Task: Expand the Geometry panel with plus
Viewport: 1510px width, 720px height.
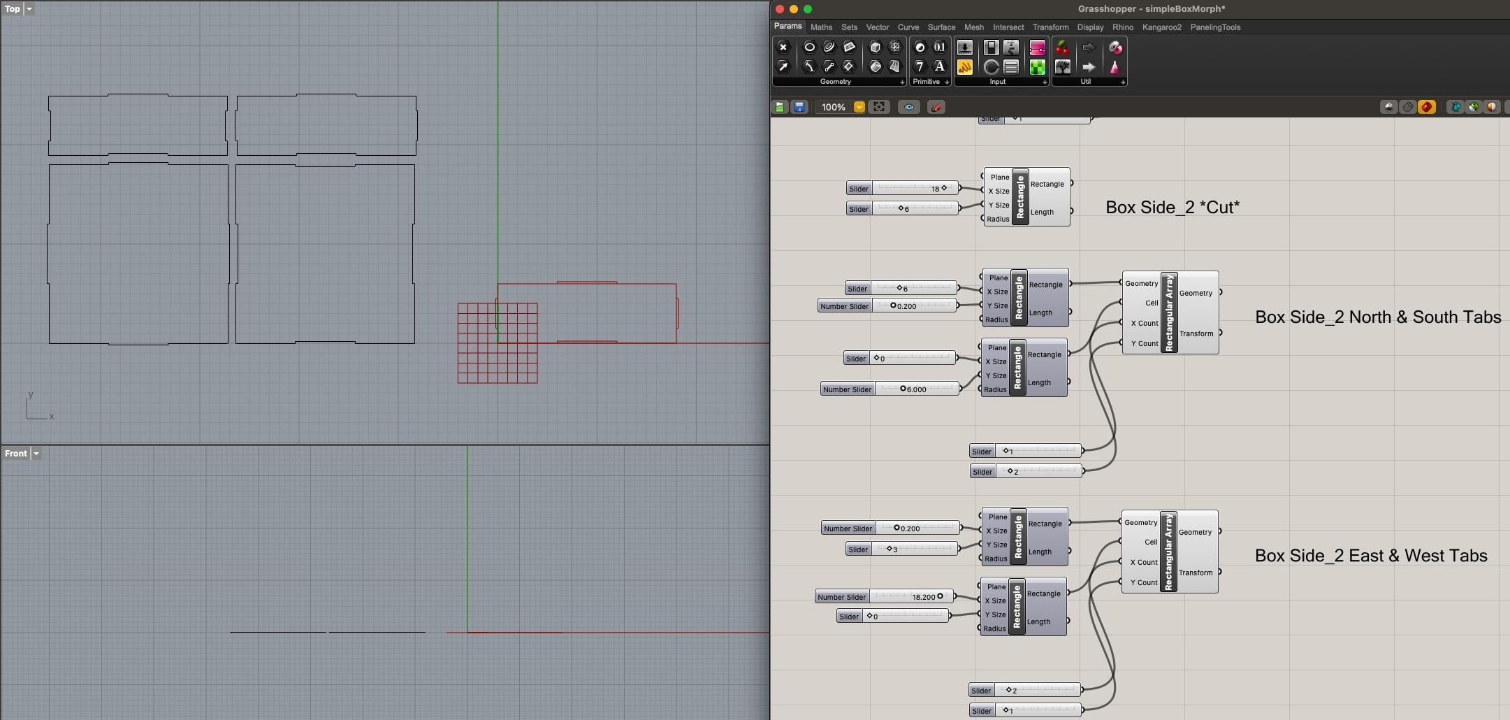Action: 902,82
